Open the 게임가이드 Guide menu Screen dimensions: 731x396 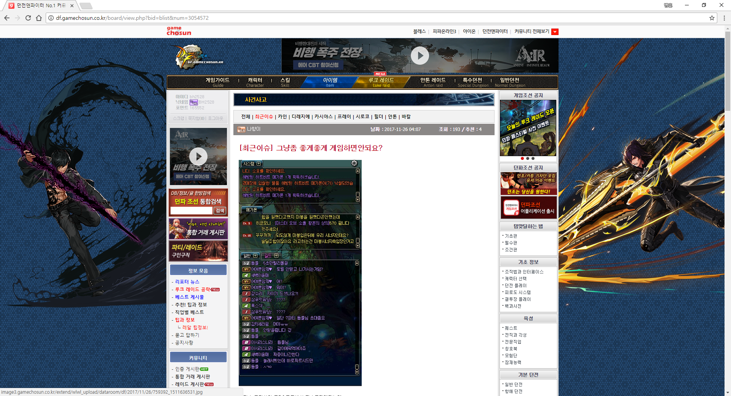coord(217,82)
